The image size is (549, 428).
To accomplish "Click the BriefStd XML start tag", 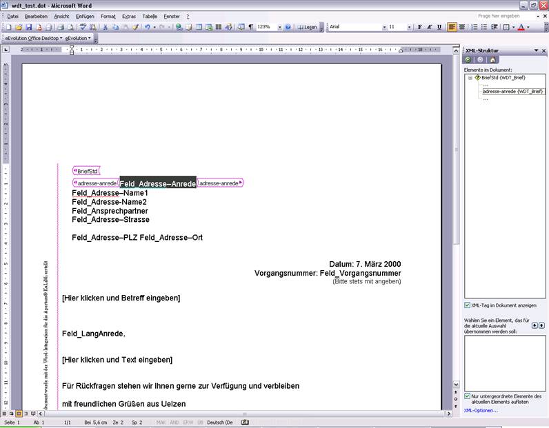I will coord(86,171).
